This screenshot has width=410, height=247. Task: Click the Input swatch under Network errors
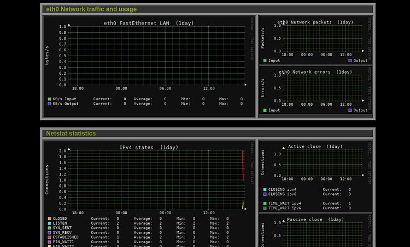[265, 110]
